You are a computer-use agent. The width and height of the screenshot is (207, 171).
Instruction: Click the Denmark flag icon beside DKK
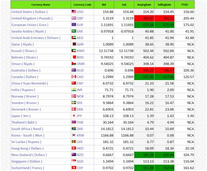(74, 109)
